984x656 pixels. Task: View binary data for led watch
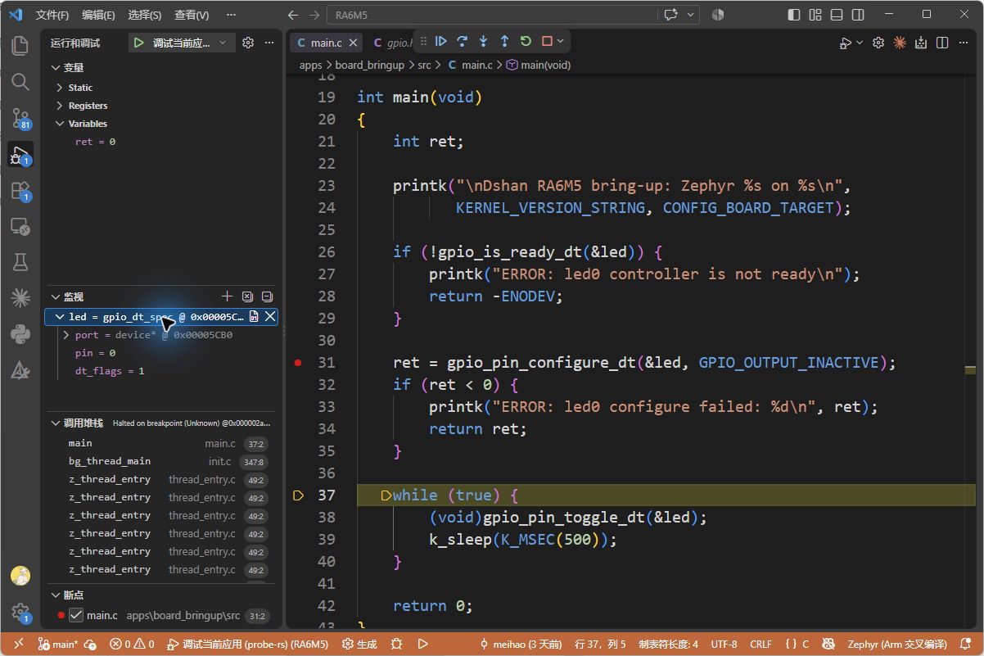click(x=254, y=316)
